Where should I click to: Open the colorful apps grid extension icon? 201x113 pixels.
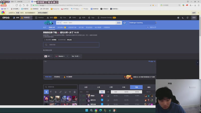[183, 5]
